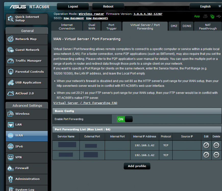
Task: Click first row Internal IP 192.168.1.62
Action: click(x=144, y=145)
